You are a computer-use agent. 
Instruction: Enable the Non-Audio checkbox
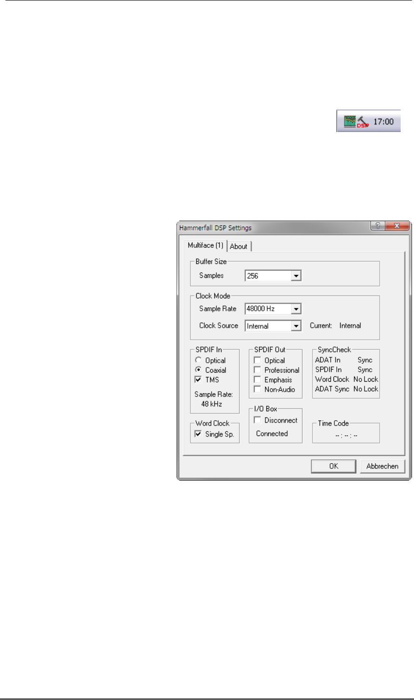(x=257, y=389)
